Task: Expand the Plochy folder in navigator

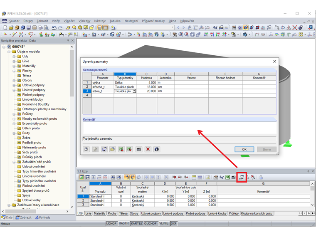Action: pos(14,71)
